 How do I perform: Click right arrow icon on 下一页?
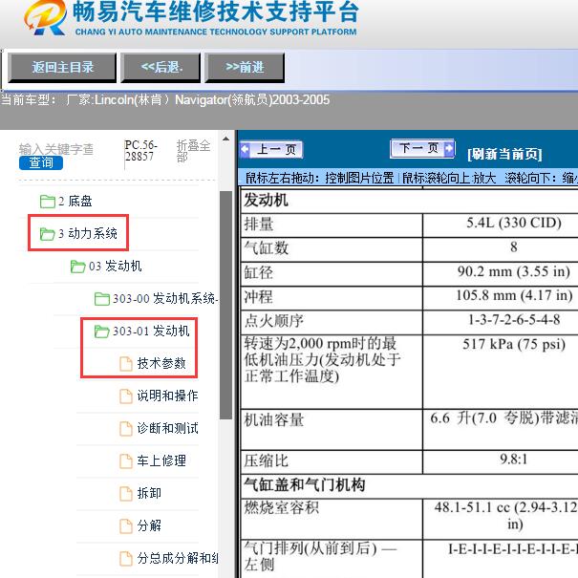point(449,148)
